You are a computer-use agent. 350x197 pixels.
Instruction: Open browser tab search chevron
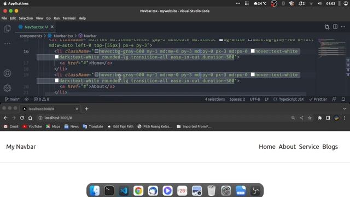345,109
